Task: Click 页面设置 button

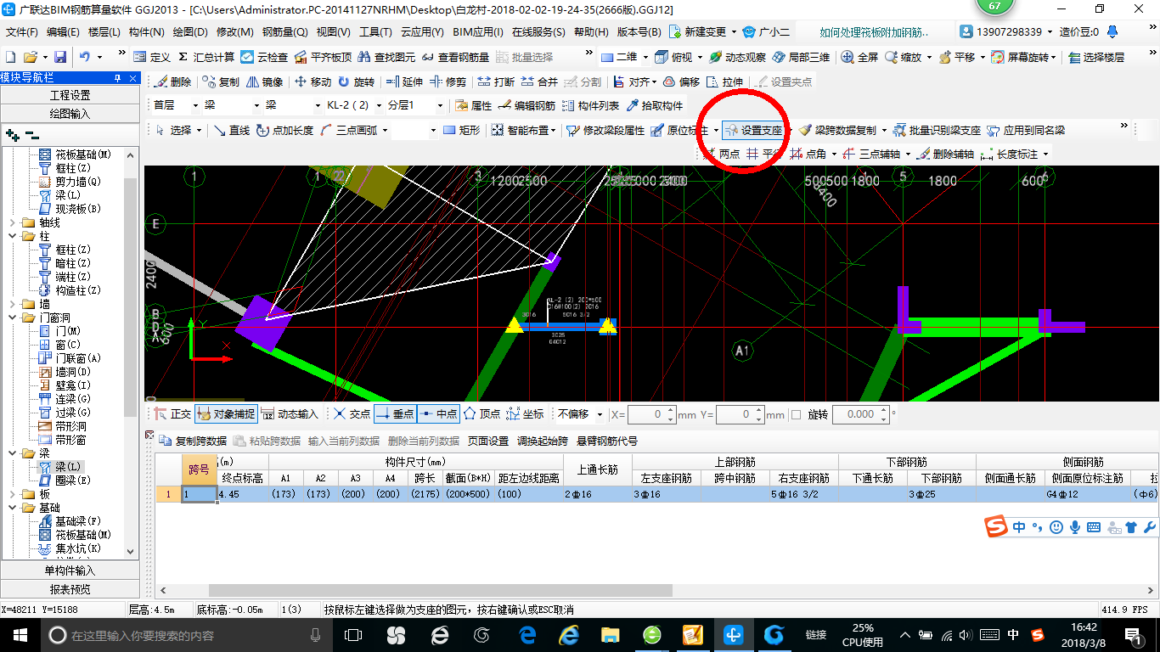Action: coord(488,441)
